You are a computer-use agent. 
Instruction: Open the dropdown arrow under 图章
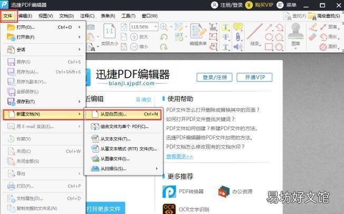pos(295,48)
